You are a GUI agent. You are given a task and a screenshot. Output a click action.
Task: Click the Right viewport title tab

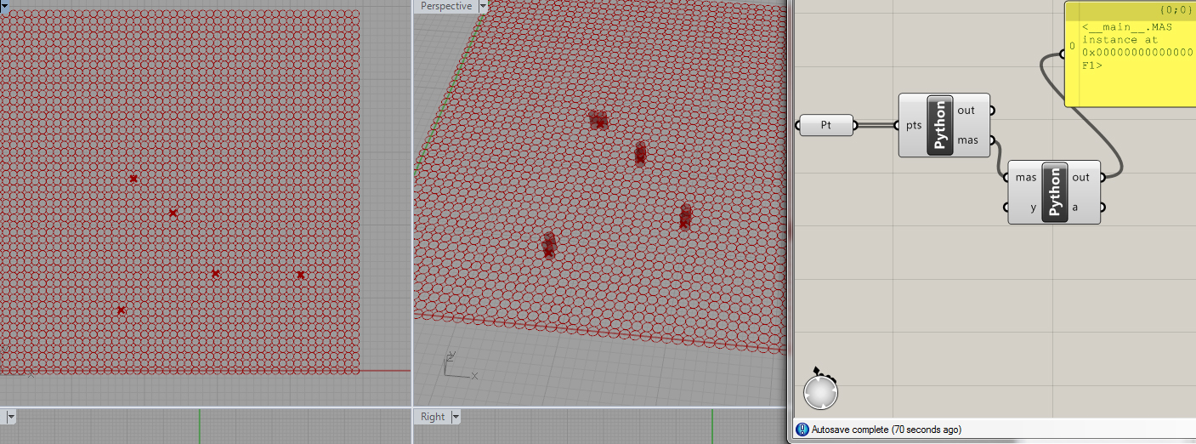point(433,417)
